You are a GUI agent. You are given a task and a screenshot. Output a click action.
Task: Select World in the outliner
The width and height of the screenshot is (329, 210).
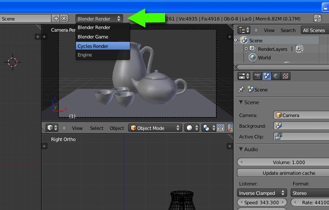tap(264, 58)
